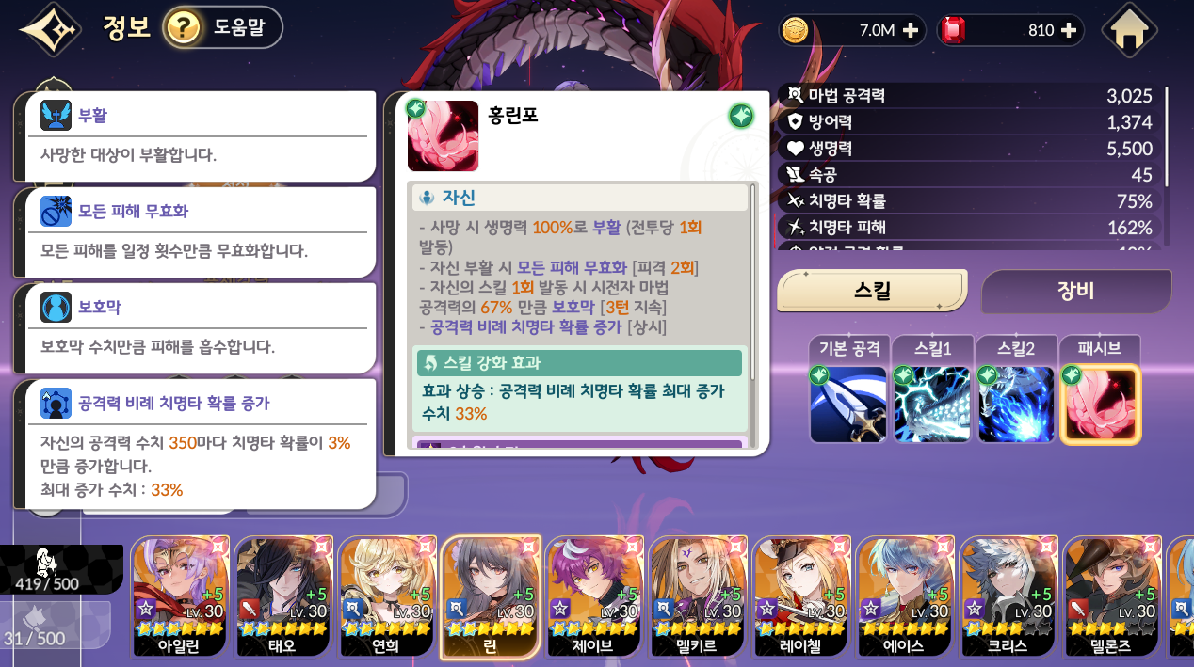Click the 홍린포 passive skill image
Screen dimensions: 1194x667
coord(443,135)
